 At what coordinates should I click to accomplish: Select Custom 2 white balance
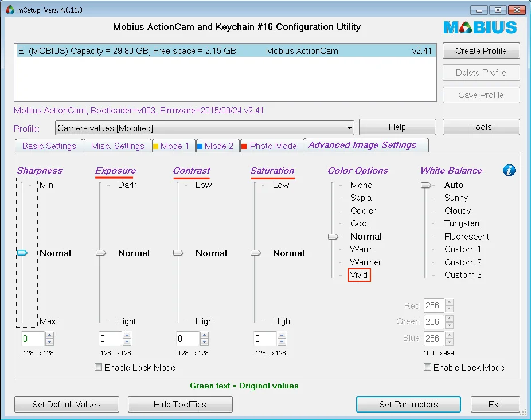click(x=463, y=262)
